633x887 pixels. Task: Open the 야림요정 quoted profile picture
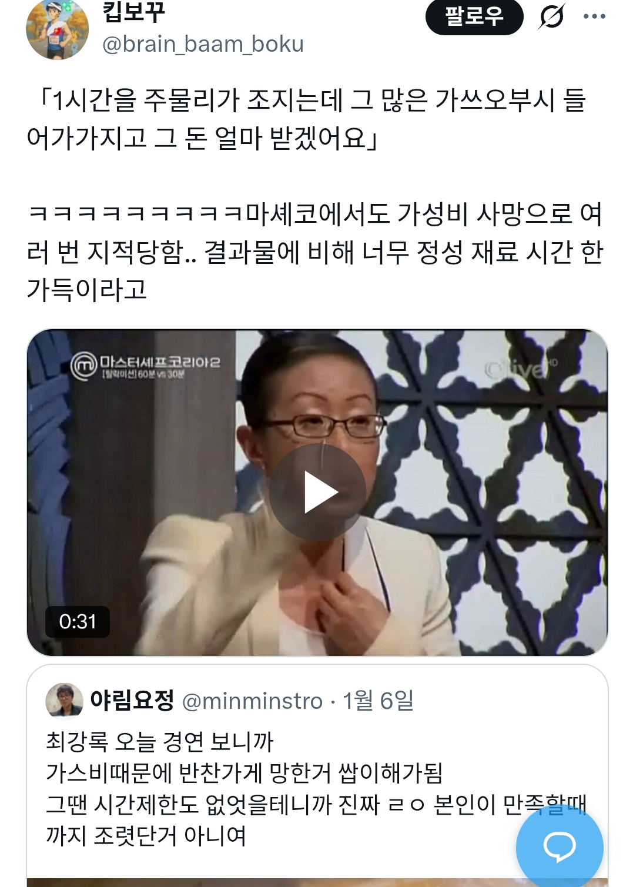64,701
